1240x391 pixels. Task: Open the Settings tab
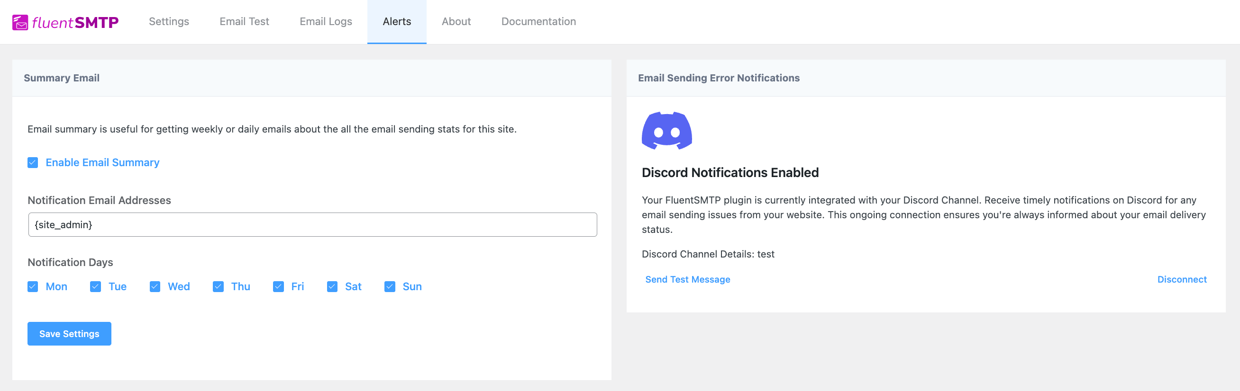[x=169, y=22]
